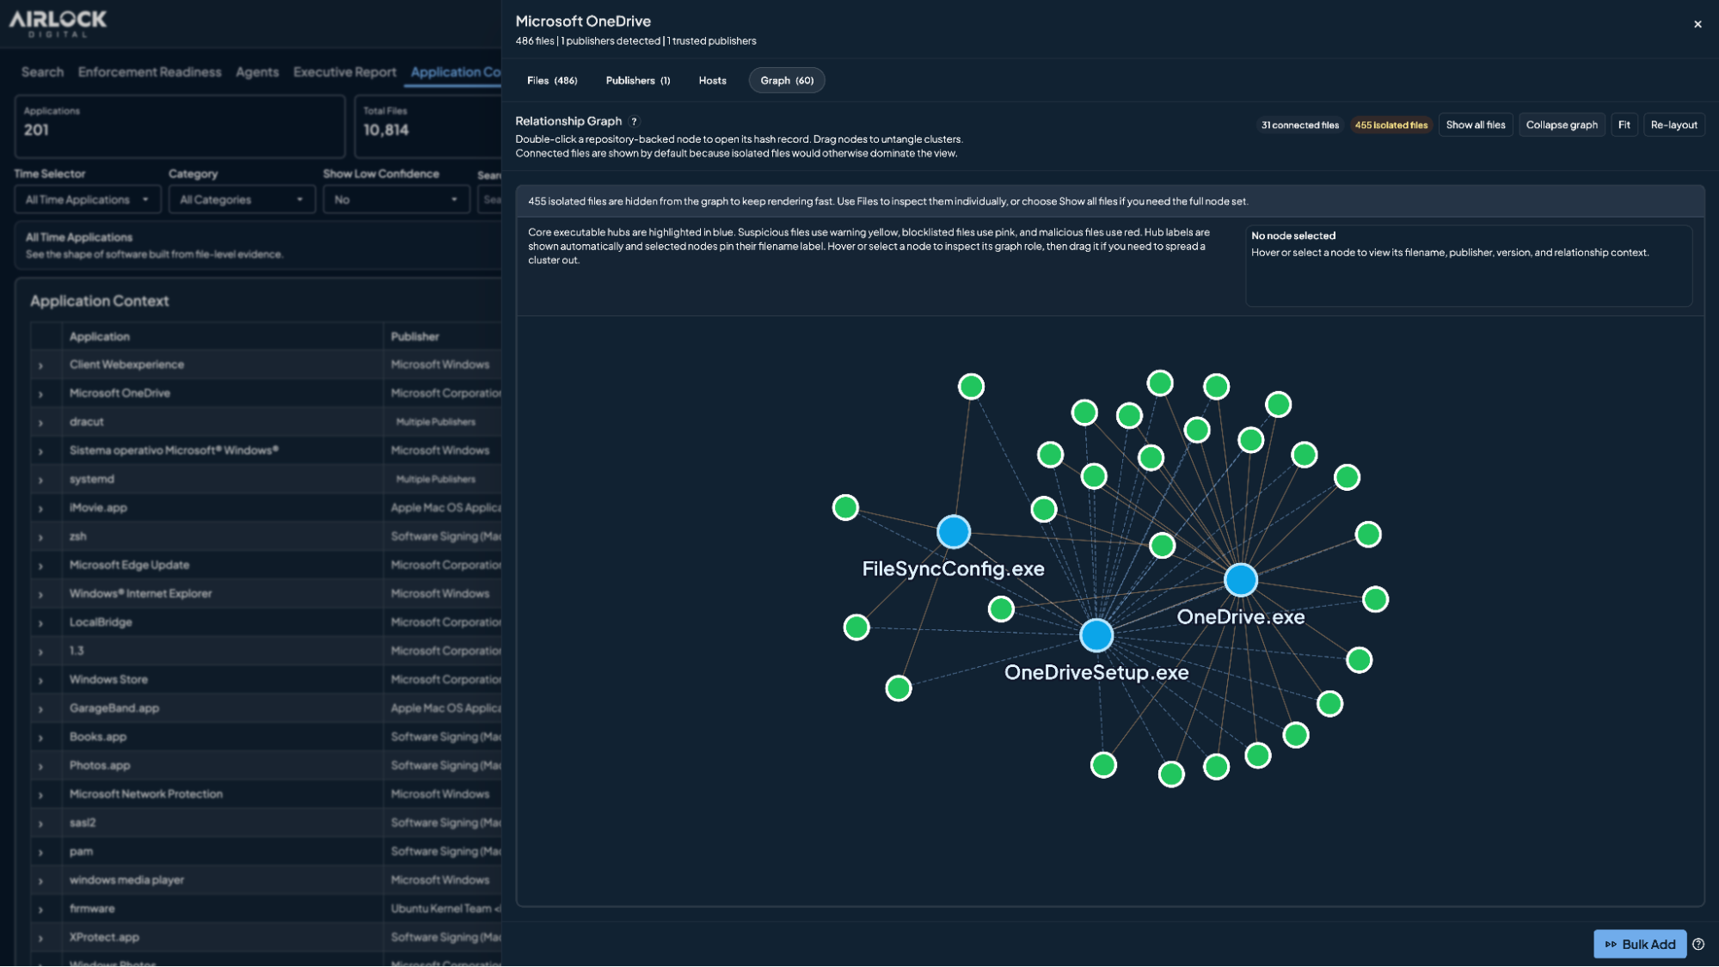The height and width of the screenshot is (967, 1719).
Task: Click the Bulk Add button
Action: pyautogui.click(x=1640, y=944)
